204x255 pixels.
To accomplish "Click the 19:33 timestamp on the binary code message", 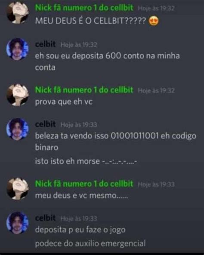I will coord(79,125).
